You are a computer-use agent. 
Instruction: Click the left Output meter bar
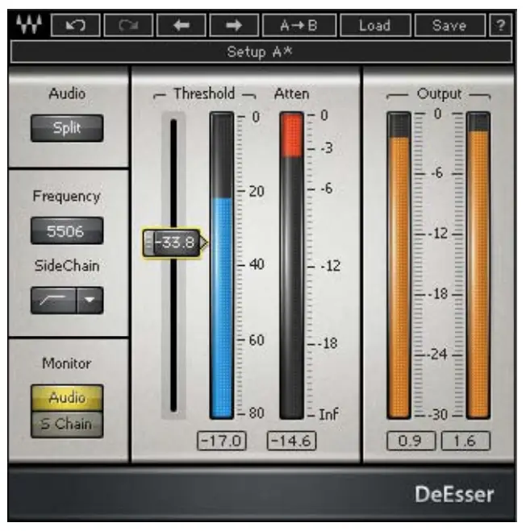[x=399, y=266]
